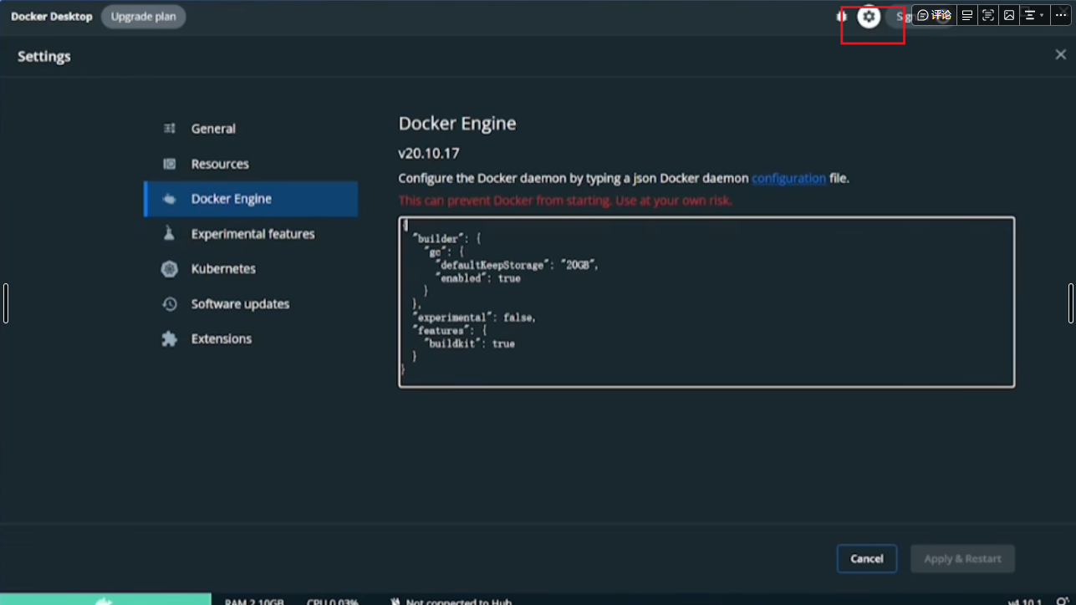Click the General settings sliders icon
The image size is (1076, 605).
pos(169,128)
